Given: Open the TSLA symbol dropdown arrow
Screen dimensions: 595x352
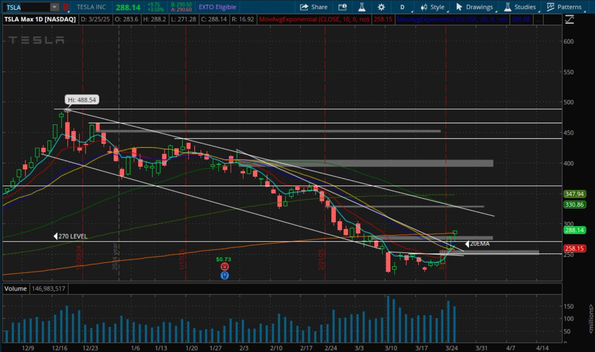Looking at the screenshot, I should click(55, 7).
